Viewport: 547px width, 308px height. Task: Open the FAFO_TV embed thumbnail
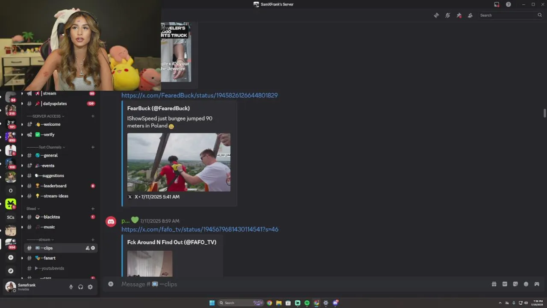point(150,264)
